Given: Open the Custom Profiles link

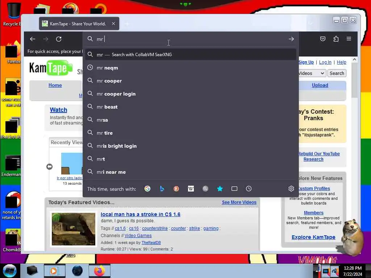Looking at the screenshot, I should (x=314, y=188).
